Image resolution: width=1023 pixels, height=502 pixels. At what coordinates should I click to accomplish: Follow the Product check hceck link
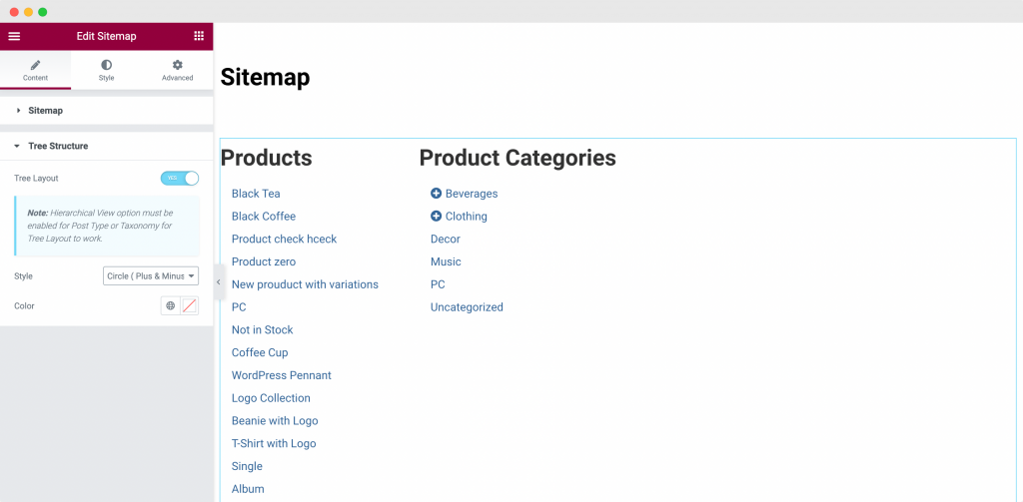[285, 240]
